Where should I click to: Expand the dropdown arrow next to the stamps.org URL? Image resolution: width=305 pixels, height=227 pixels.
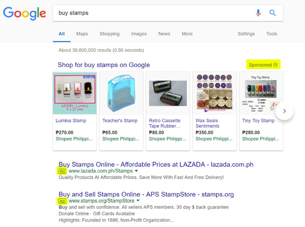[x=138, y=200]
